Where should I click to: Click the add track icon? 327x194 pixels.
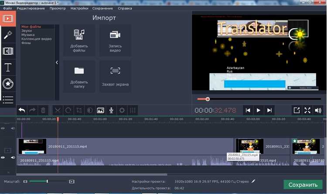pos(7,151)
